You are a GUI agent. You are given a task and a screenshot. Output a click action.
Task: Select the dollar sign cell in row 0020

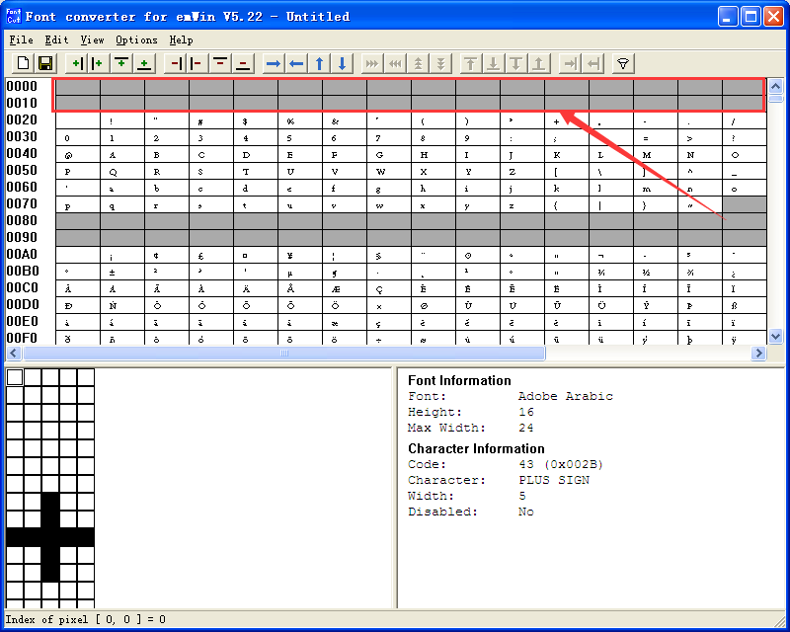click(x=256, y=120)
